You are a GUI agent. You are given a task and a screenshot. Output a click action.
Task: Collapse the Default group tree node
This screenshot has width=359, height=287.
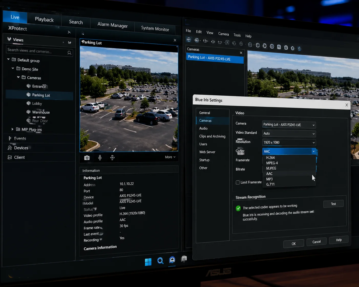pyautogui.click(x=8, y=59)
